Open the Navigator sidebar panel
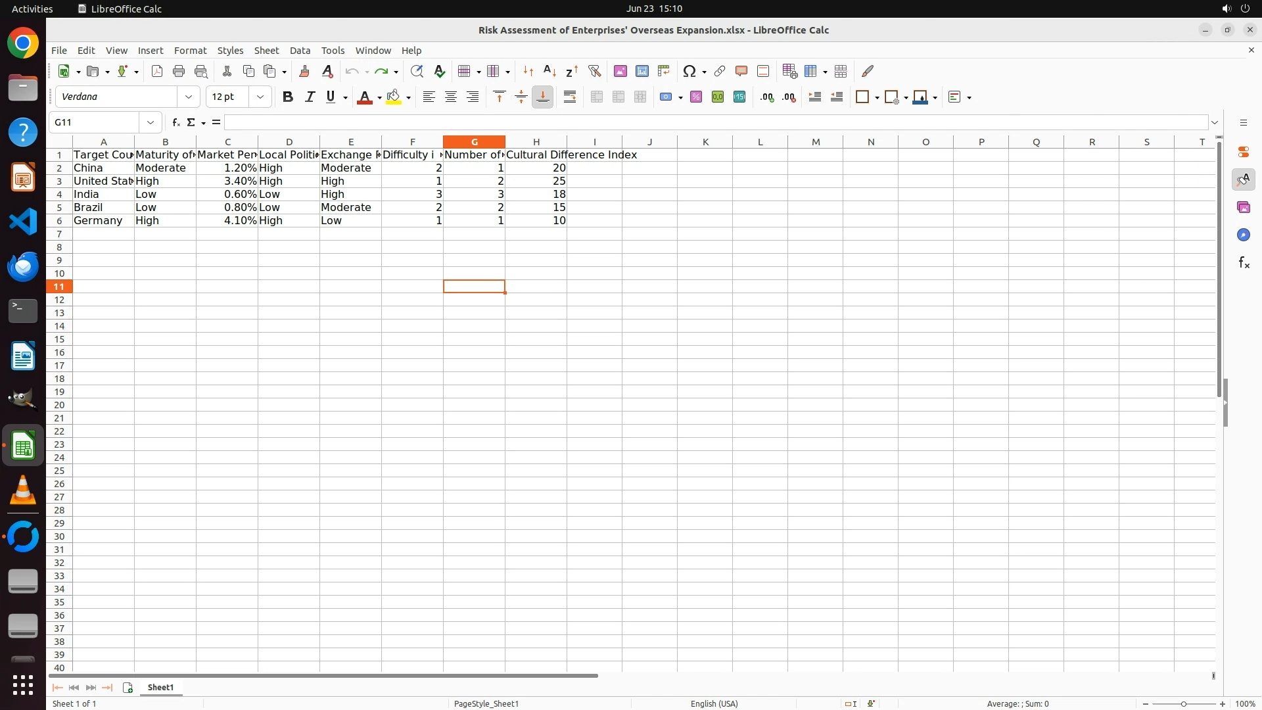Viewport: 1262px width, 710px height. tap(1243, 235)
